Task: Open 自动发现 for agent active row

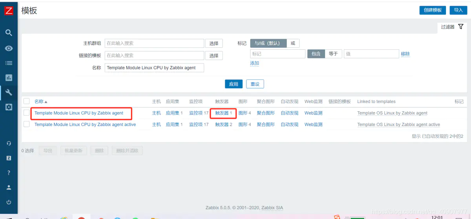Action: [290, 124]
